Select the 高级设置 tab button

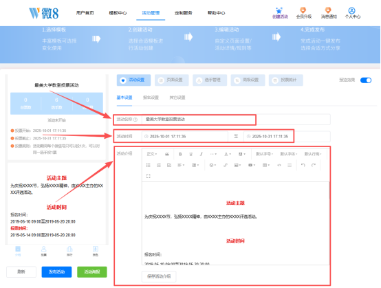(248, 80)
